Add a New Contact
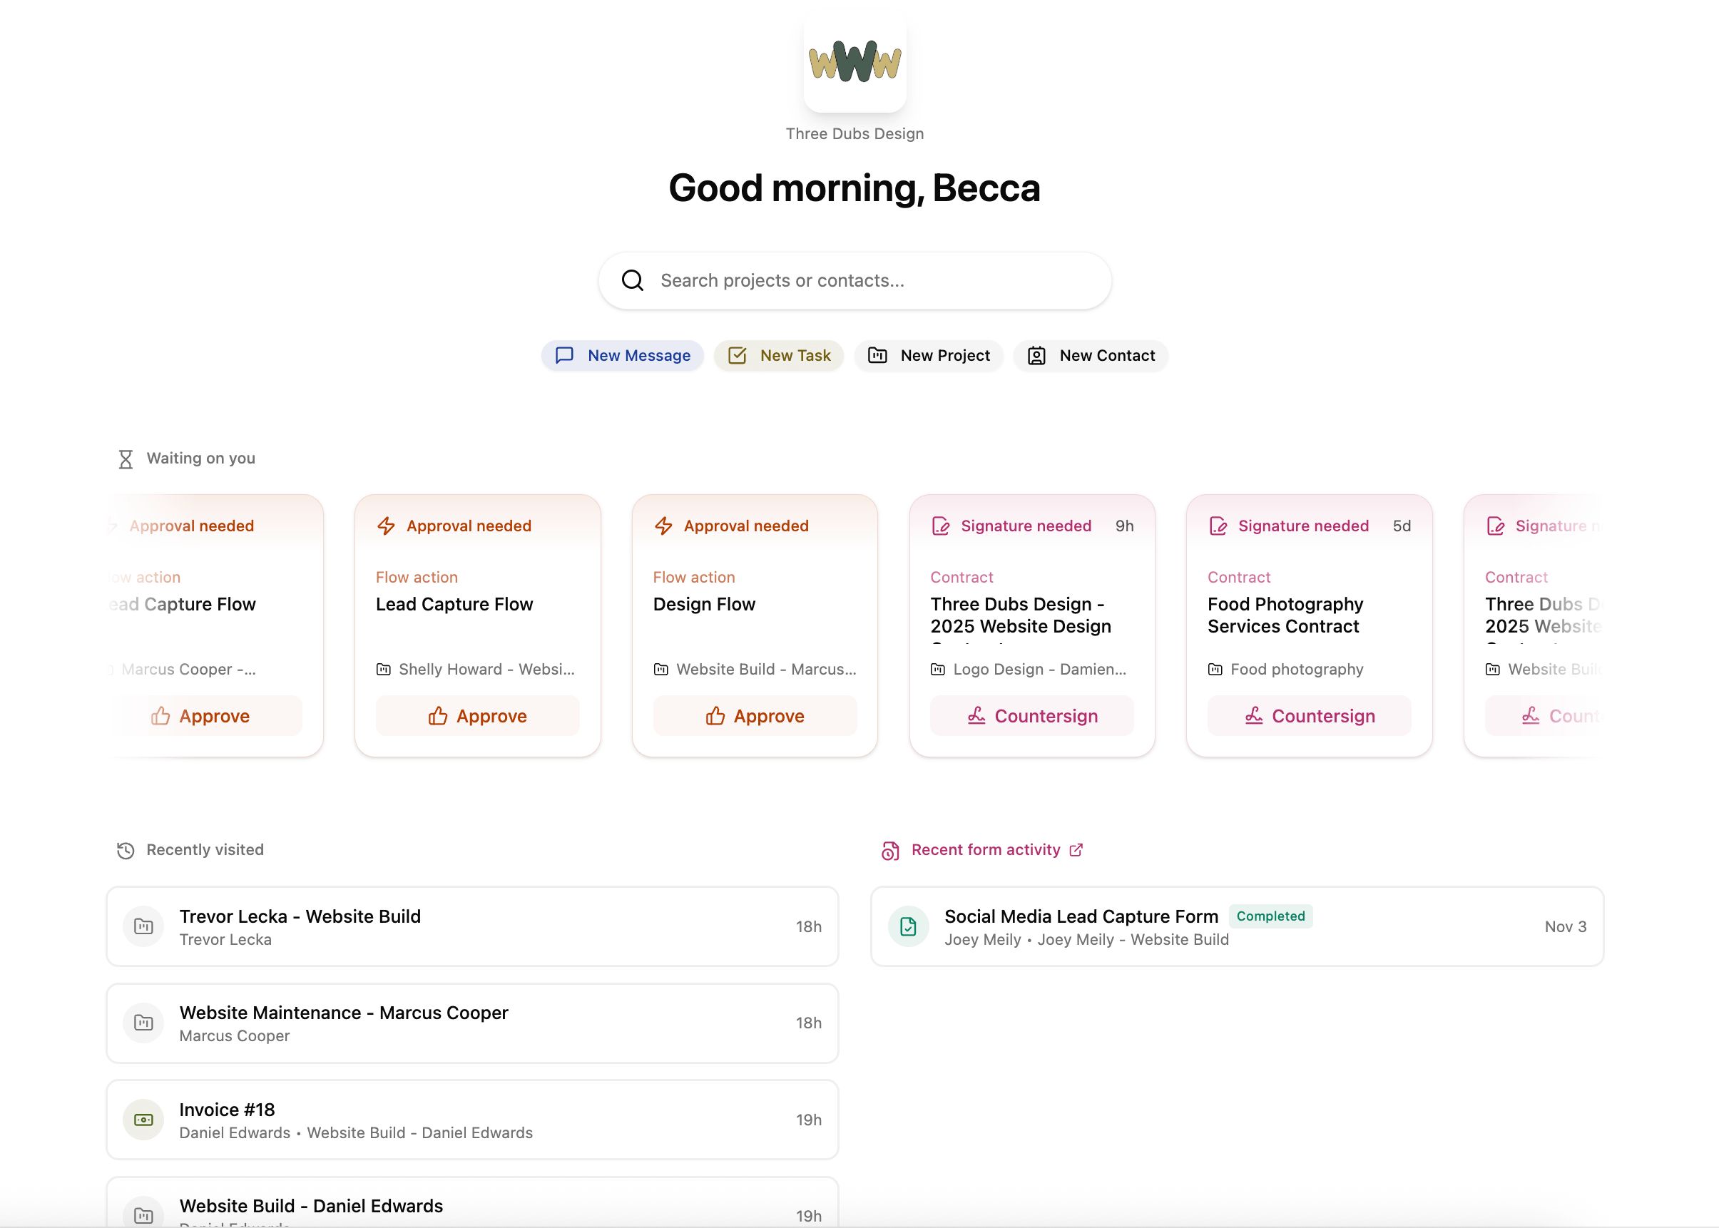The height and width of the screenshot is (1228, 1719). [x=1090, y=354]
